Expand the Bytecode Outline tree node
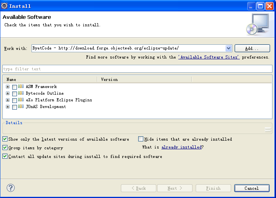Screen dimensions: 276x198 pyautogui.click(x=7, y=93)
